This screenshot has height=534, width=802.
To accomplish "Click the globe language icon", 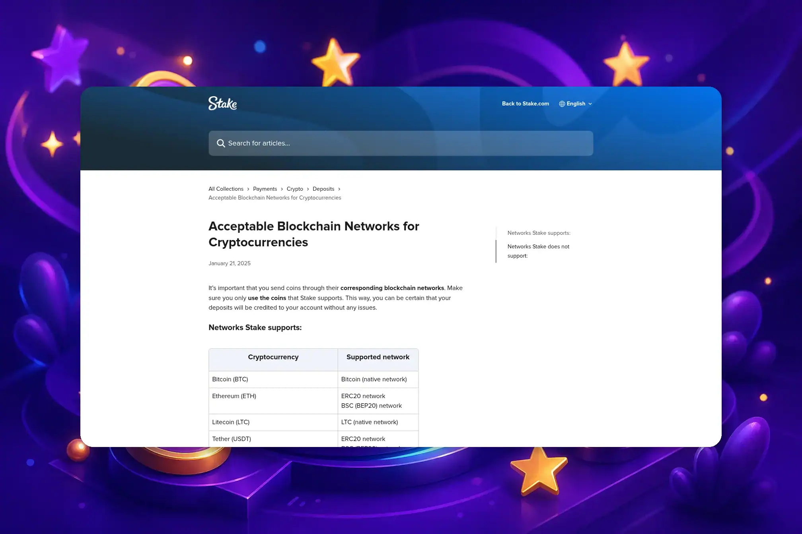I will (x=562, y=104).
